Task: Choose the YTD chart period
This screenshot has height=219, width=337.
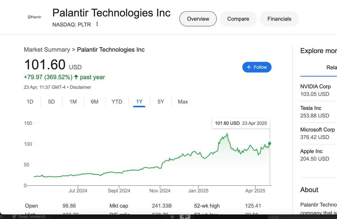Action: point(117,102)
